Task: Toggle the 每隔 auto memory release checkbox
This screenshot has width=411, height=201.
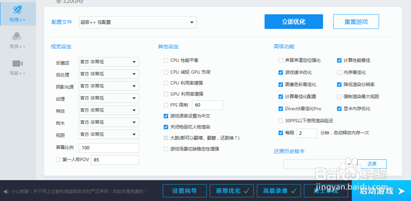Action: [x=281, y=133]
